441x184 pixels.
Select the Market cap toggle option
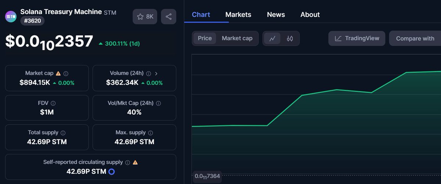pyautogui.click(x=237, y=38)
